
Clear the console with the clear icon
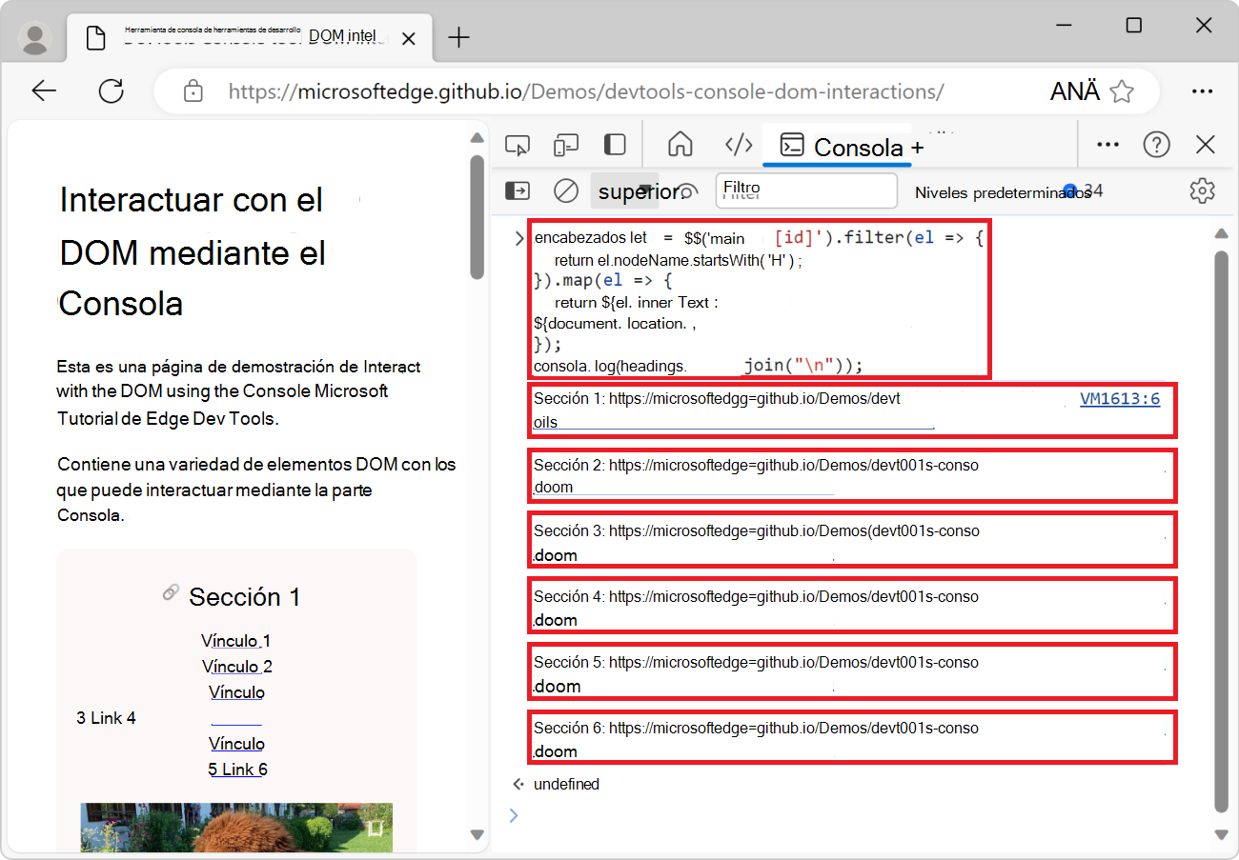click(565, 190)
